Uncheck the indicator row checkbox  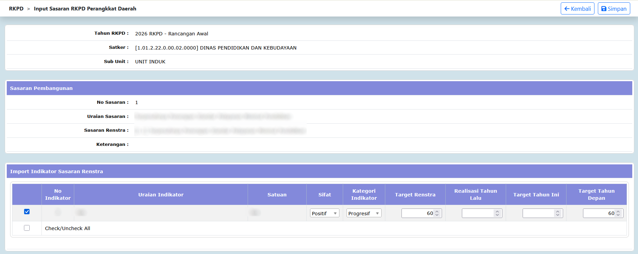(x=27, y=212)
